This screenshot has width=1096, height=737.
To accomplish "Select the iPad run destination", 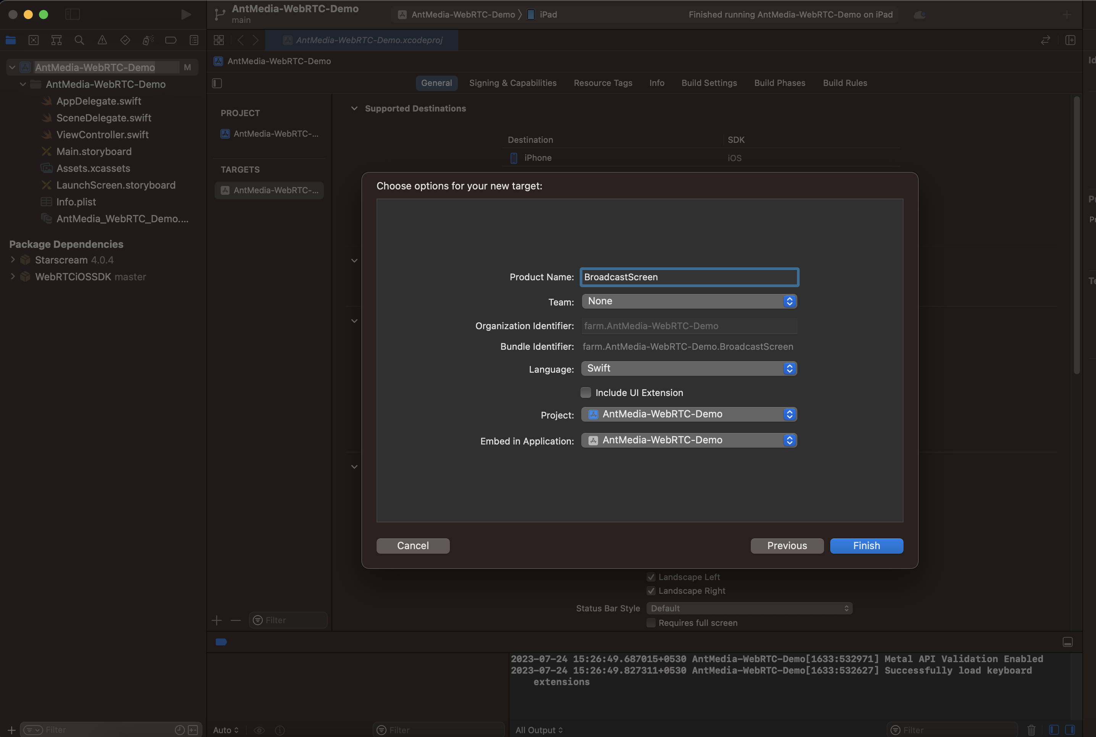I will (542, 15).
